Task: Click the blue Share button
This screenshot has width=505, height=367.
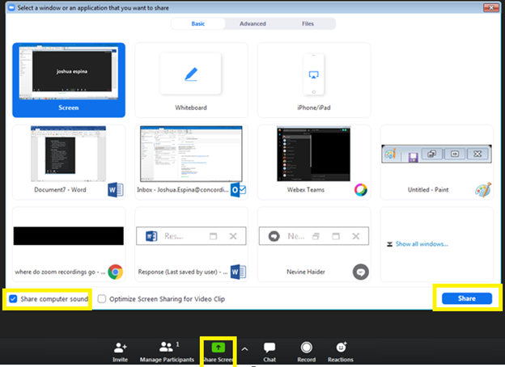Action: point(466,298)
